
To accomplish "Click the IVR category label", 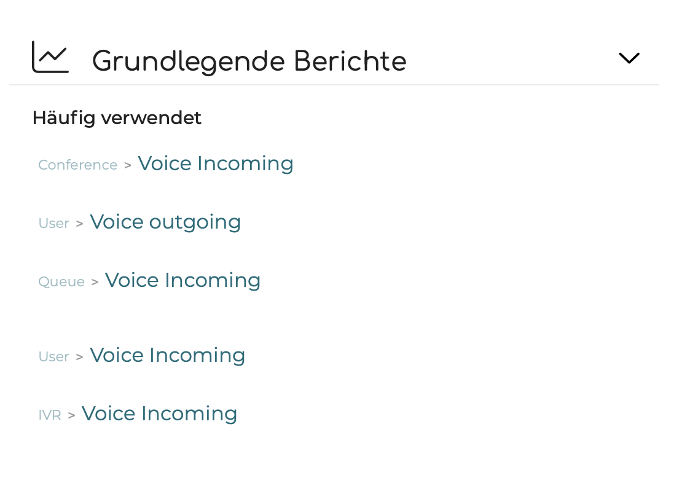I will pos(50,415).
